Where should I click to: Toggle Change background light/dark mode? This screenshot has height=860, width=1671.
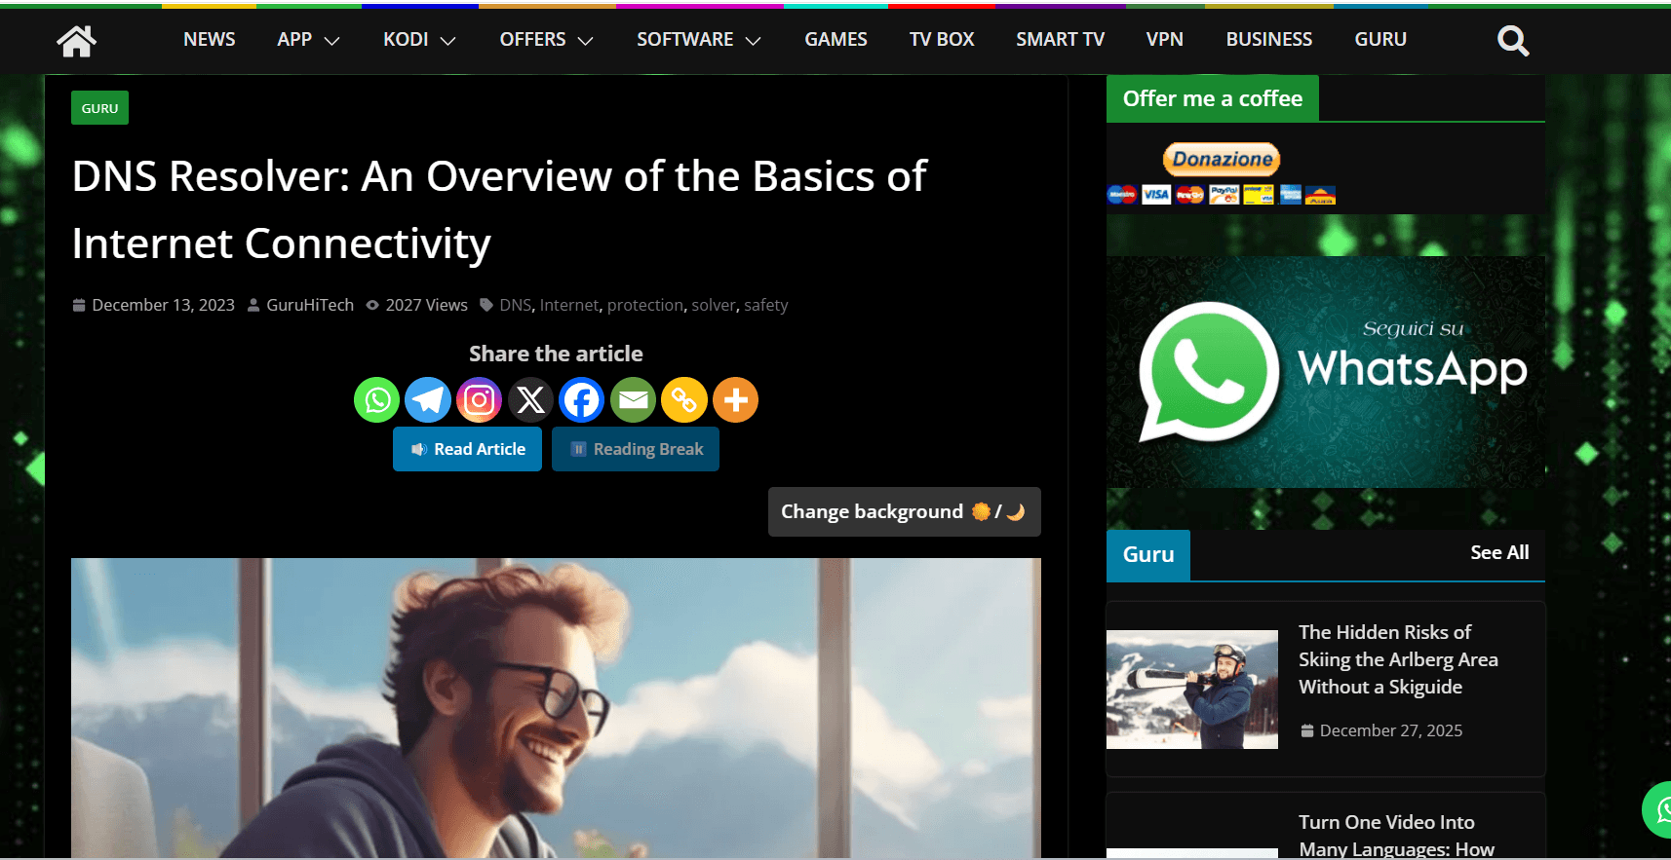[x=904, y=512]
